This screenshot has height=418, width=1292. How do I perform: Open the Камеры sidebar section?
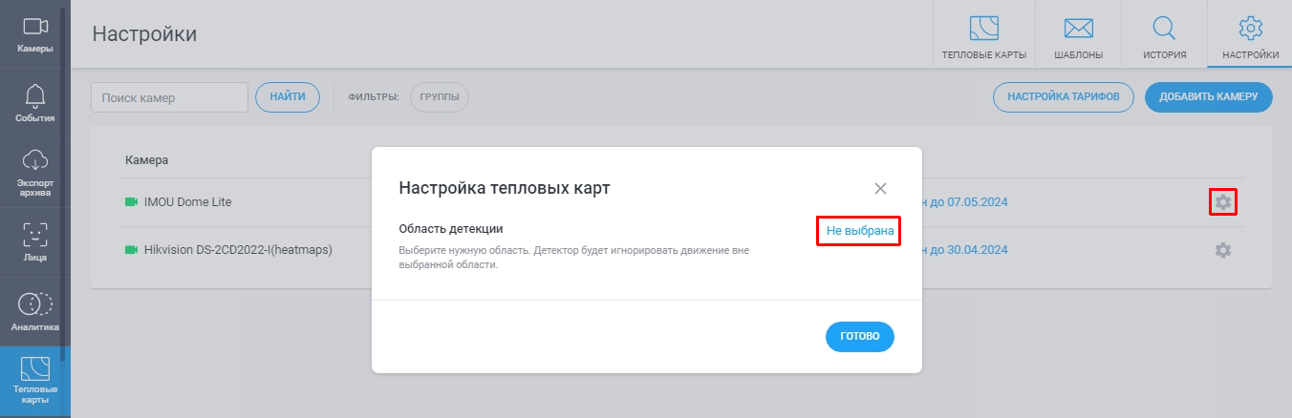(x=35, y=34)
